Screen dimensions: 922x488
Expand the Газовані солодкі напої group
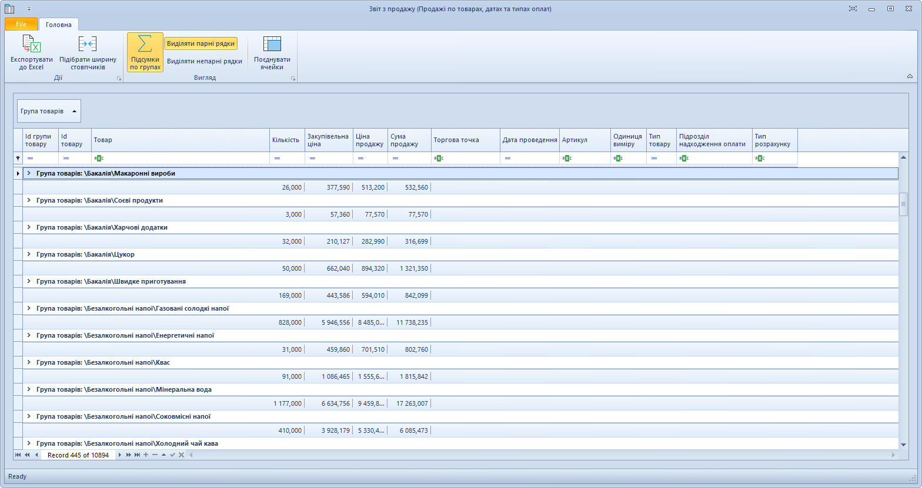[x=29, y=308]
